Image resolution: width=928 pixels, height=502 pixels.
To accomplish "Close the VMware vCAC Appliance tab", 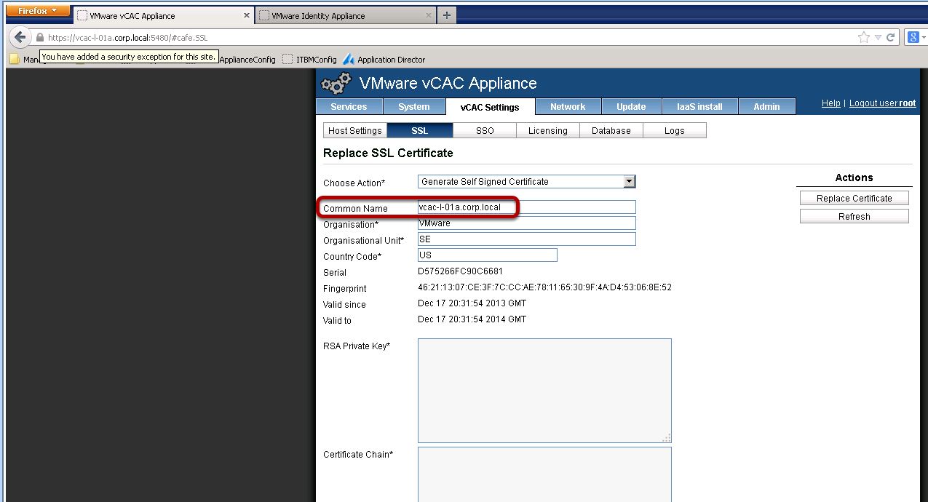I will pyautogui.click(x=247, y=15).
